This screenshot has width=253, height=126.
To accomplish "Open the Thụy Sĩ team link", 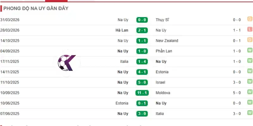I will (162, 20).
